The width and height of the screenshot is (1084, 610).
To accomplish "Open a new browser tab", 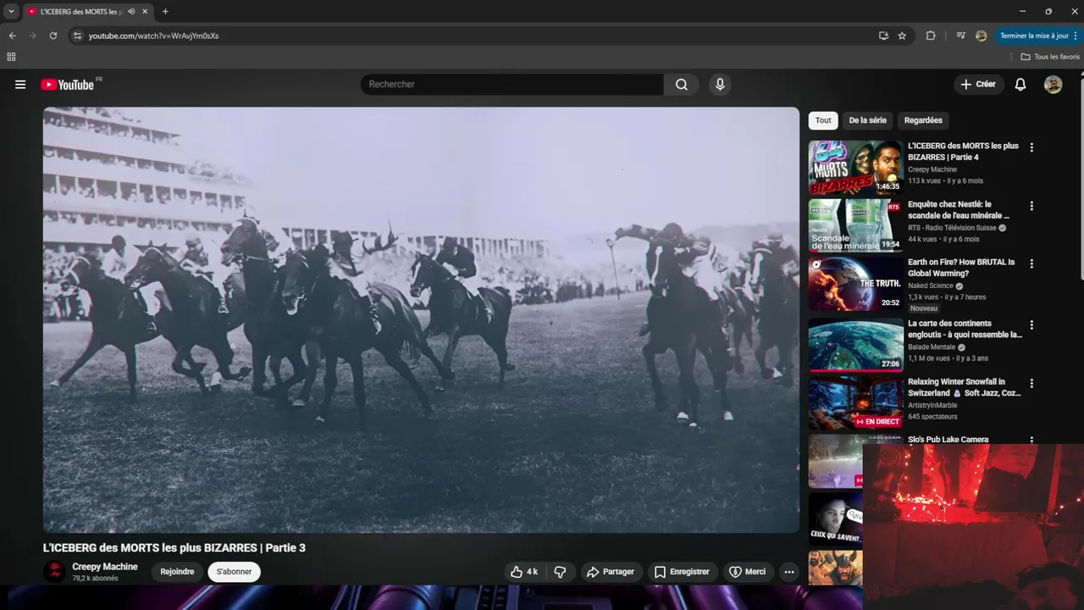I will [165, 12].
